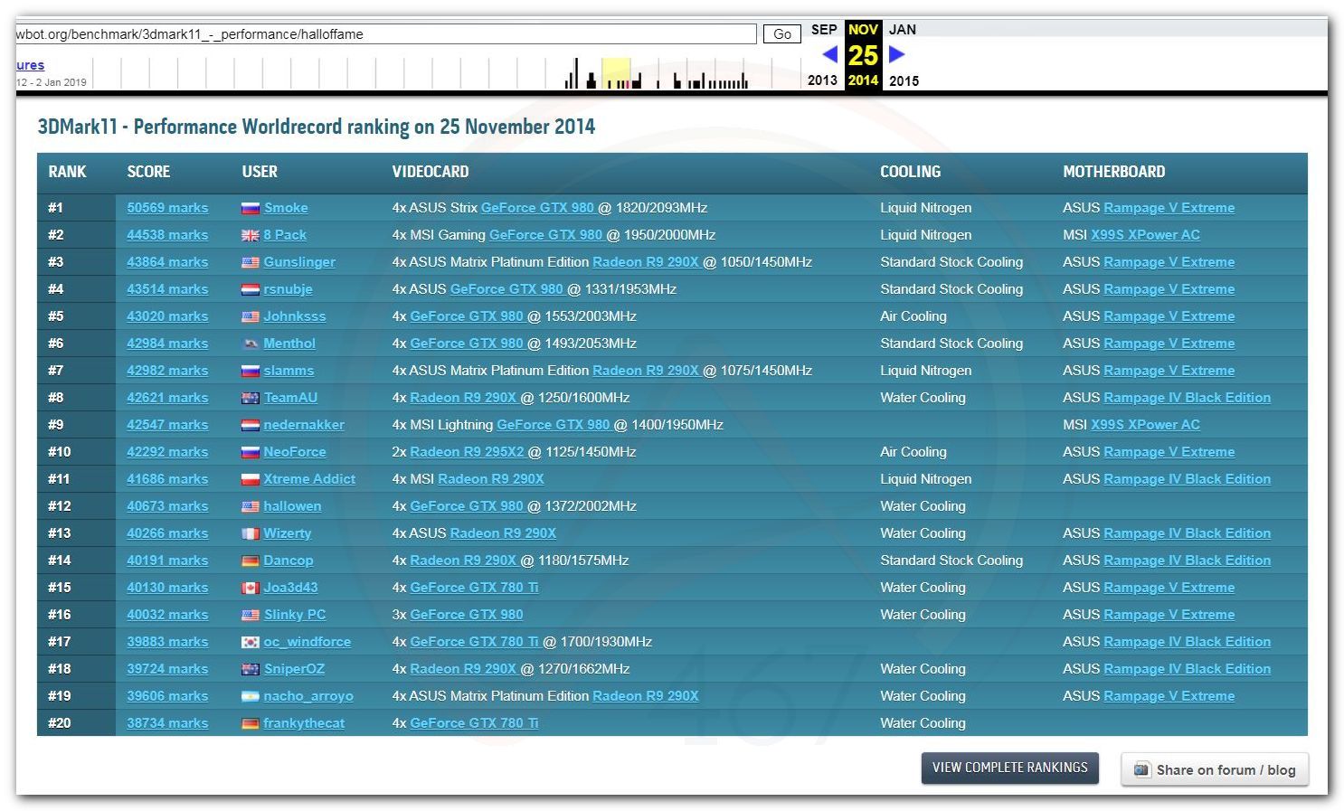Click the Korean flag beside oc_windforce
1344x811 pixels.
click(251, 642)
